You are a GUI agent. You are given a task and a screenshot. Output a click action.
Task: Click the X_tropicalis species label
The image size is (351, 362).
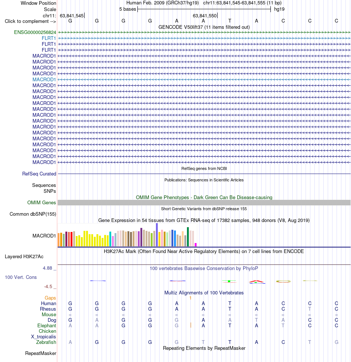click(x=44, y=337)
